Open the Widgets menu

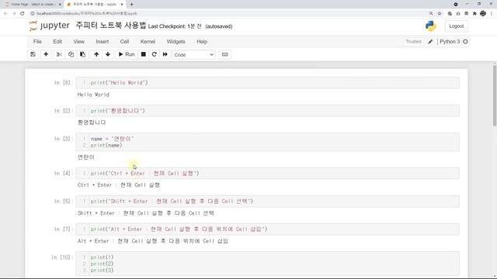tap(176, 41)
